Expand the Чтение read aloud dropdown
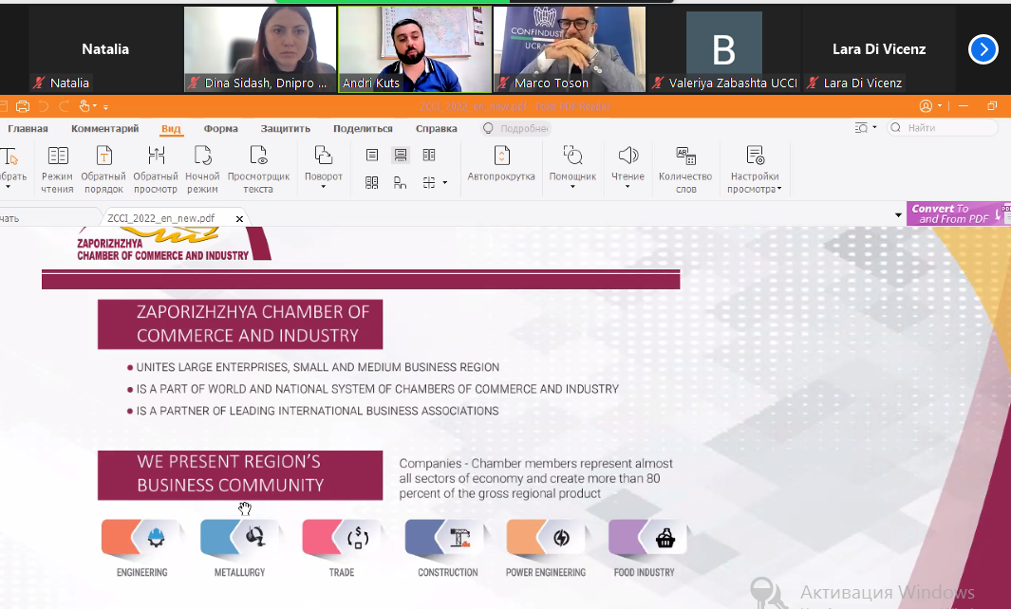The image size is (1011, 609). [628, 168]
